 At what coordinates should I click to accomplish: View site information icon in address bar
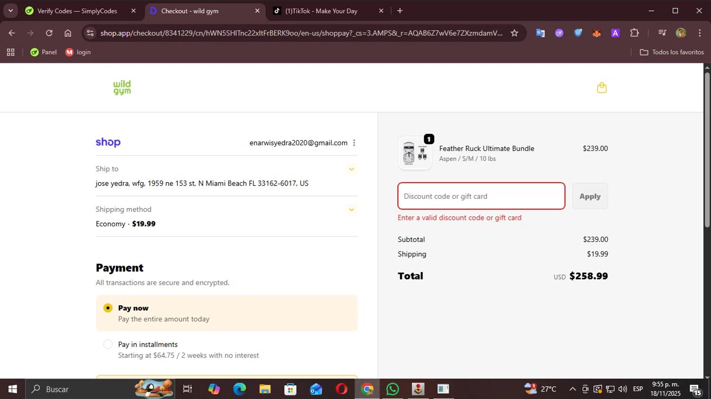(x=90, y=33)
